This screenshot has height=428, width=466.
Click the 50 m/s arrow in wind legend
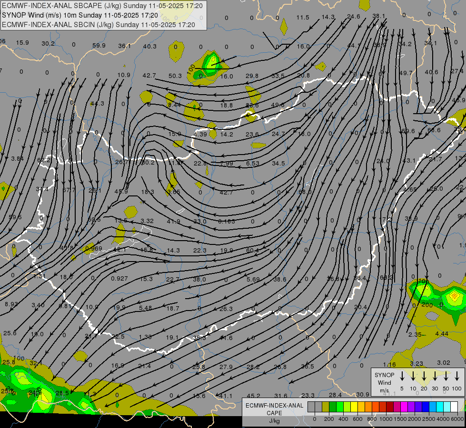446,376
